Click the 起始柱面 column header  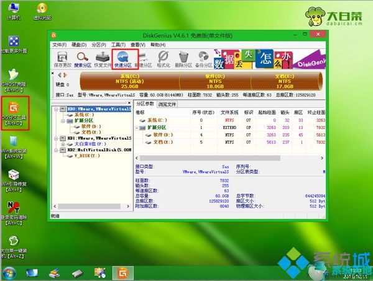click(267, 112)
